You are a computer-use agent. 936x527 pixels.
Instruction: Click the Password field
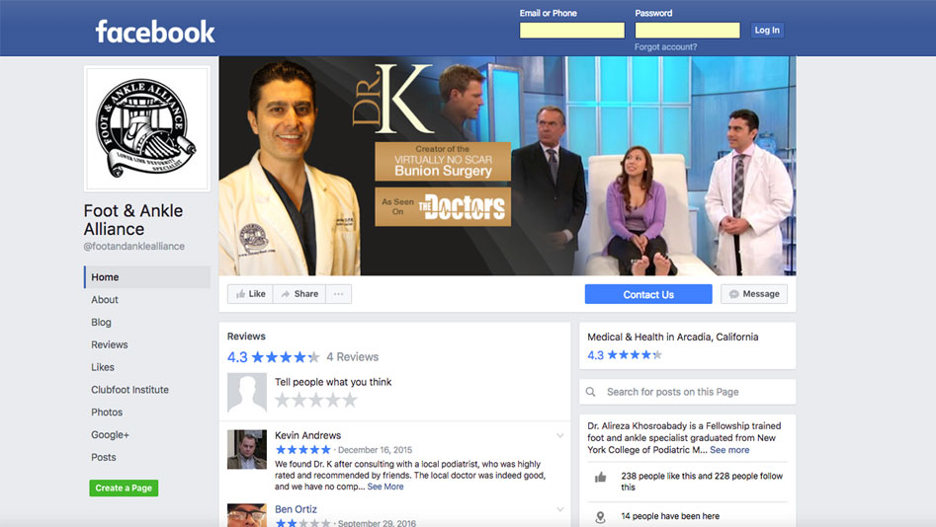[x=687, y=30]
